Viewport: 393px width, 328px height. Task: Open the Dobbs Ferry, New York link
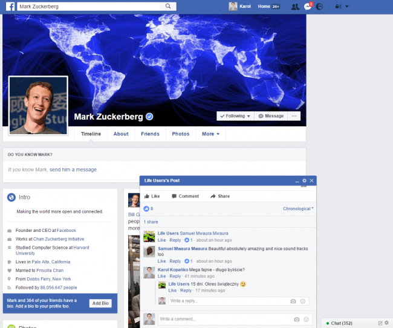click(x=49, y=279)
